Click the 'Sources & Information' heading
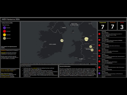This screenshot has width=127, height=95. click(x=65, y=66)
